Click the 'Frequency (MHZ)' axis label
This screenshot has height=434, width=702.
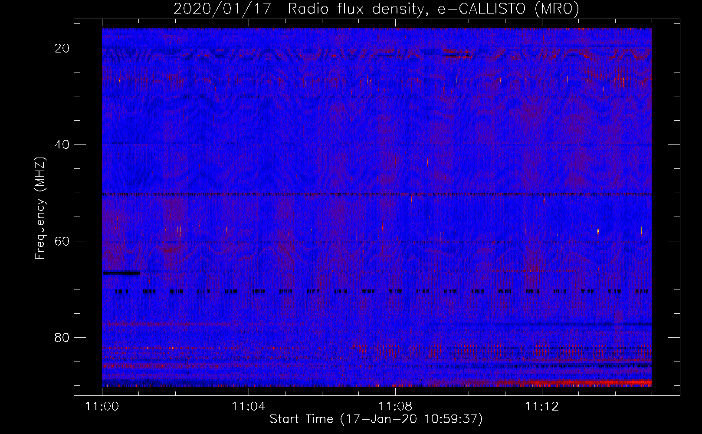[40, 208]
